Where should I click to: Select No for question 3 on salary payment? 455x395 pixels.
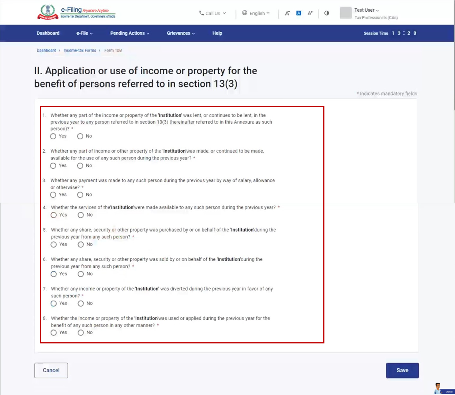pos(80,195)
